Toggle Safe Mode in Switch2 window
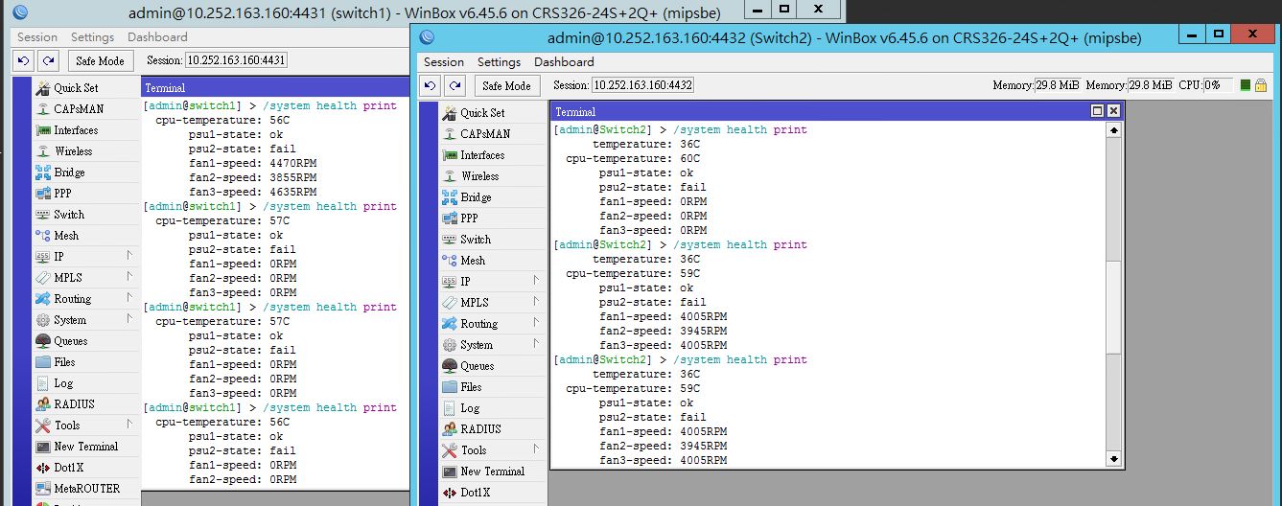Screen dimensions: 1282x506 pos(506,85)
